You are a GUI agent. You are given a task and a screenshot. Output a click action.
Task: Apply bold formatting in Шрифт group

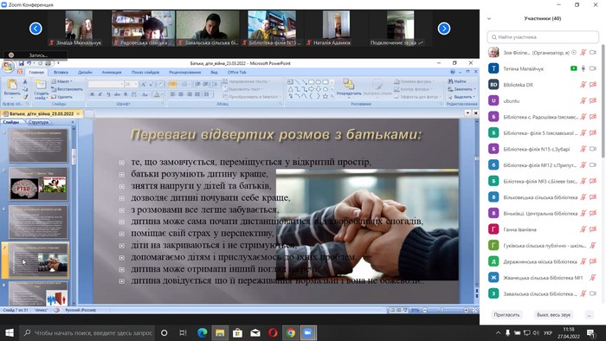[92, 94]
